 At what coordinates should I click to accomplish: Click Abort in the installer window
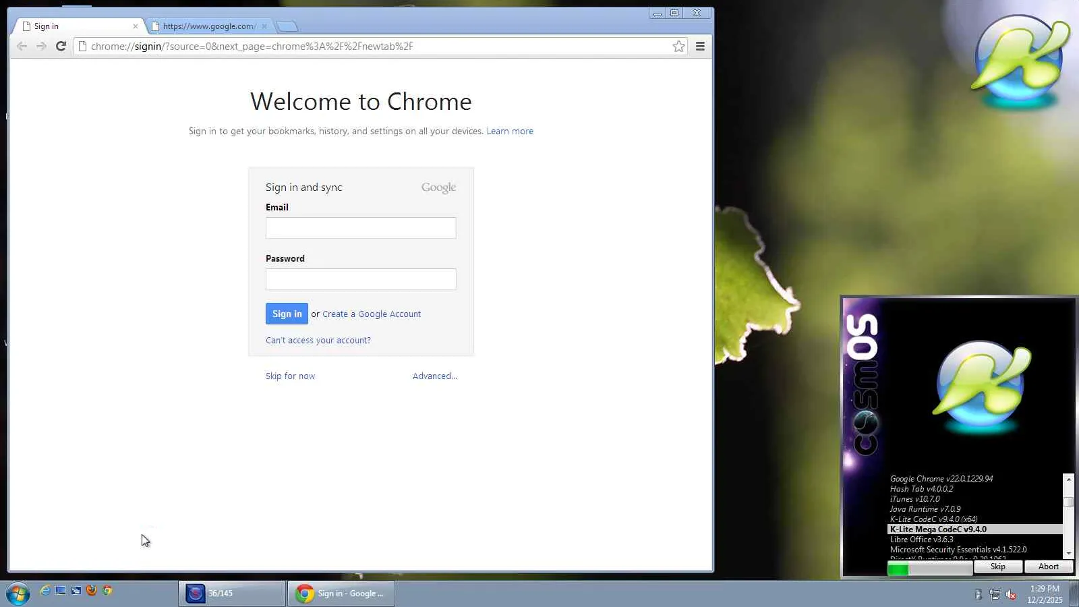coord(1049,567)
